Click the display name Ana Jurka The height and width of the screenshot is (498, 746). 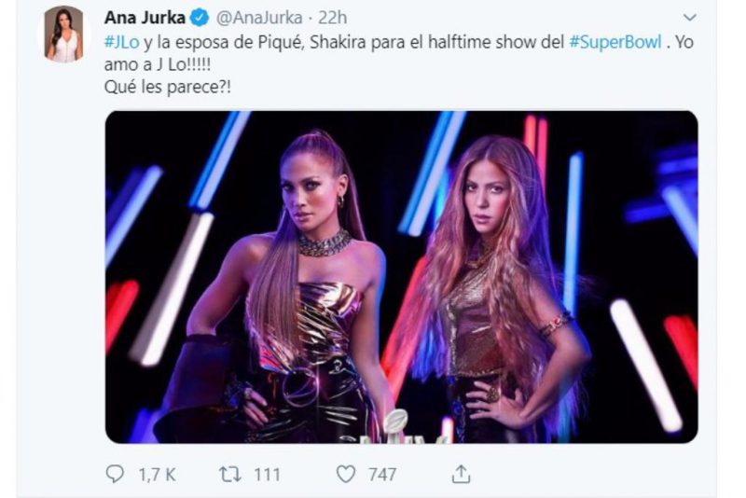coord(145,18)
